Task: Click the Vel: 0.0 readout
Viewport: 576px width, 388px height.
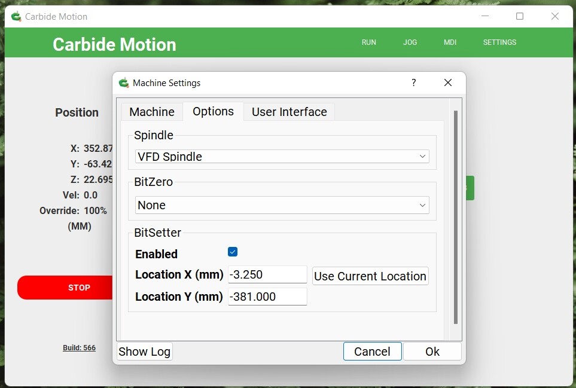Action: pos(80,195)
